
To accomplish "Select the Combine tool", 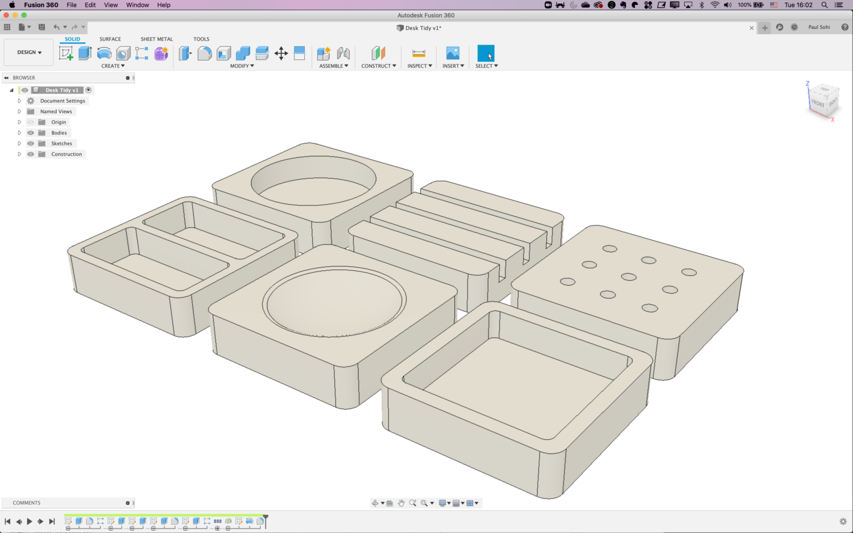I will [x=243, y=53].
